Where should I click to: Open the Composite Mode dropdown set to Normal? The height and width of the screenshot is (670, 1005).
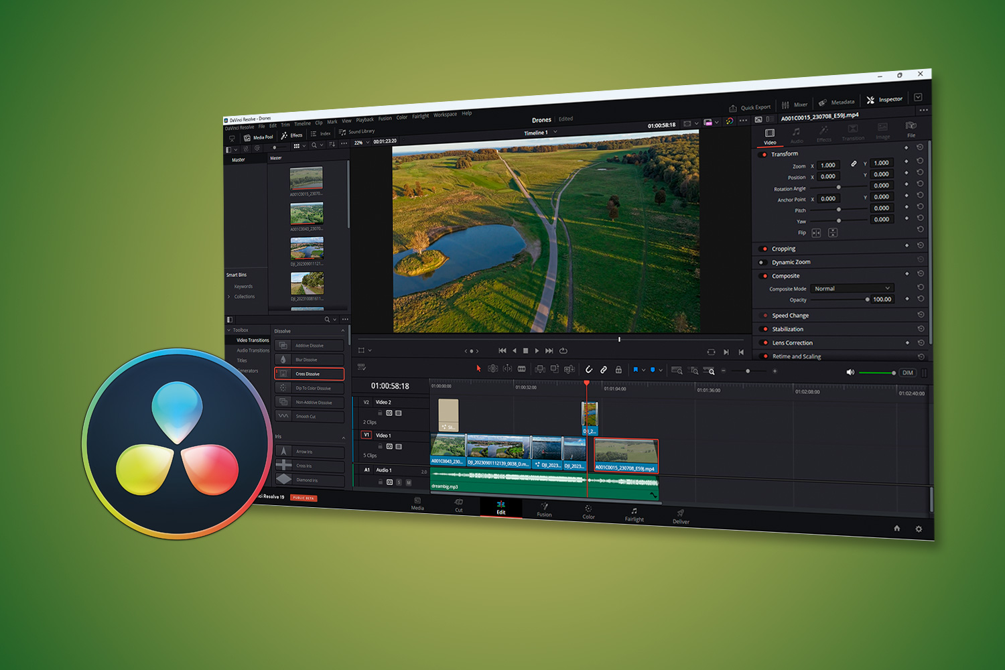[851, 288]
